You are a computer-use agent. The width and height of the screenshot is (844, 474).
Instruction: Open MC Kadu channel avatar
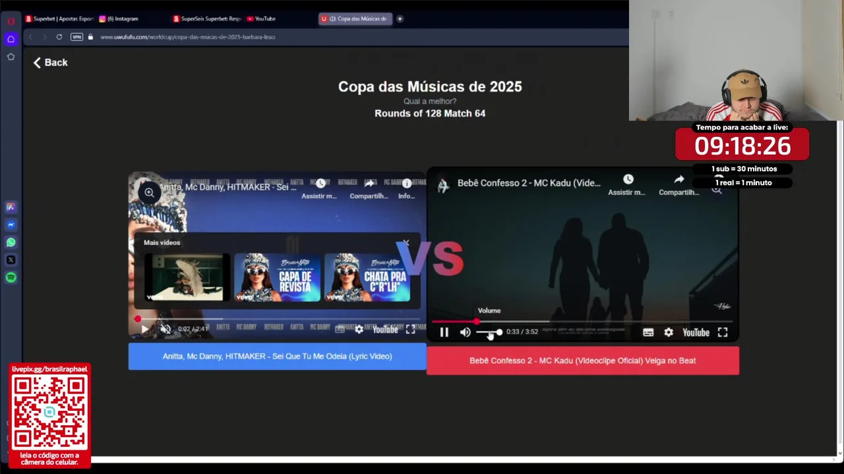tap(443, 186)
